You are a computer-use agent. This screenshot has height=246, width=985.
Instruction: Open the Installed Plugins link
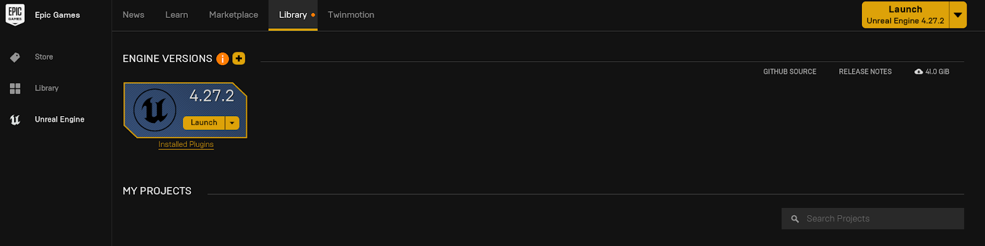click(186, 145)
